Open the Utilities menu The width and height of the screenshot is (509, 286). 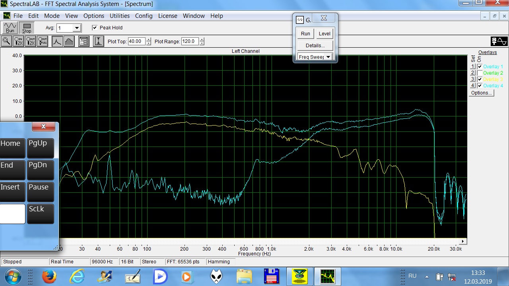pyautogui.click(x=120, y=16)
